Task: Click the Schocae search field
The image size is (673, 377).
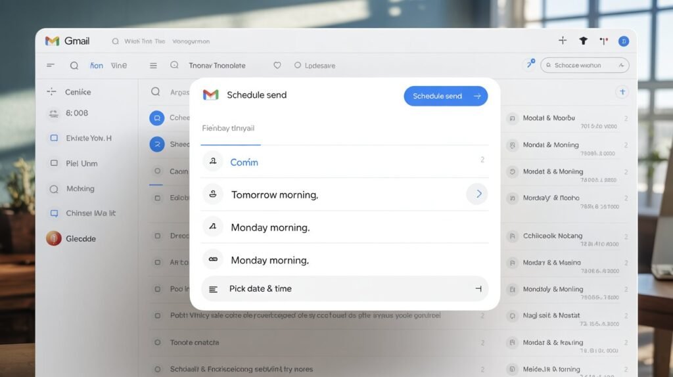Action: 584,65
